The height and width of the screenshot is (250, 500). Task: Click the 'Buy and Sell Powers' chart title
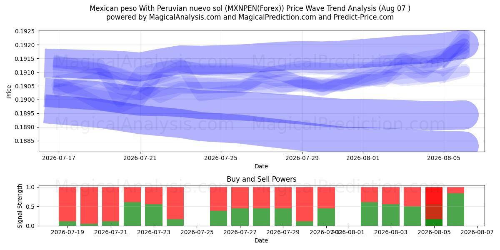pos(261,179)
